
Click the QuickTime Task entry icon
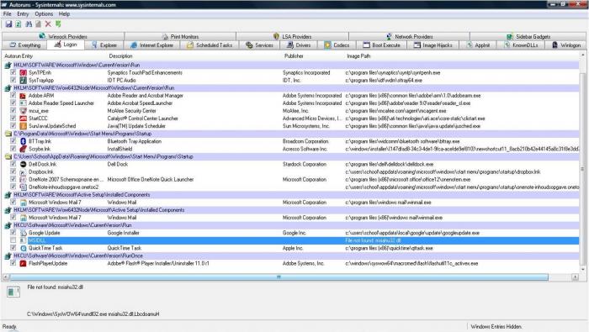click(24, 248)
